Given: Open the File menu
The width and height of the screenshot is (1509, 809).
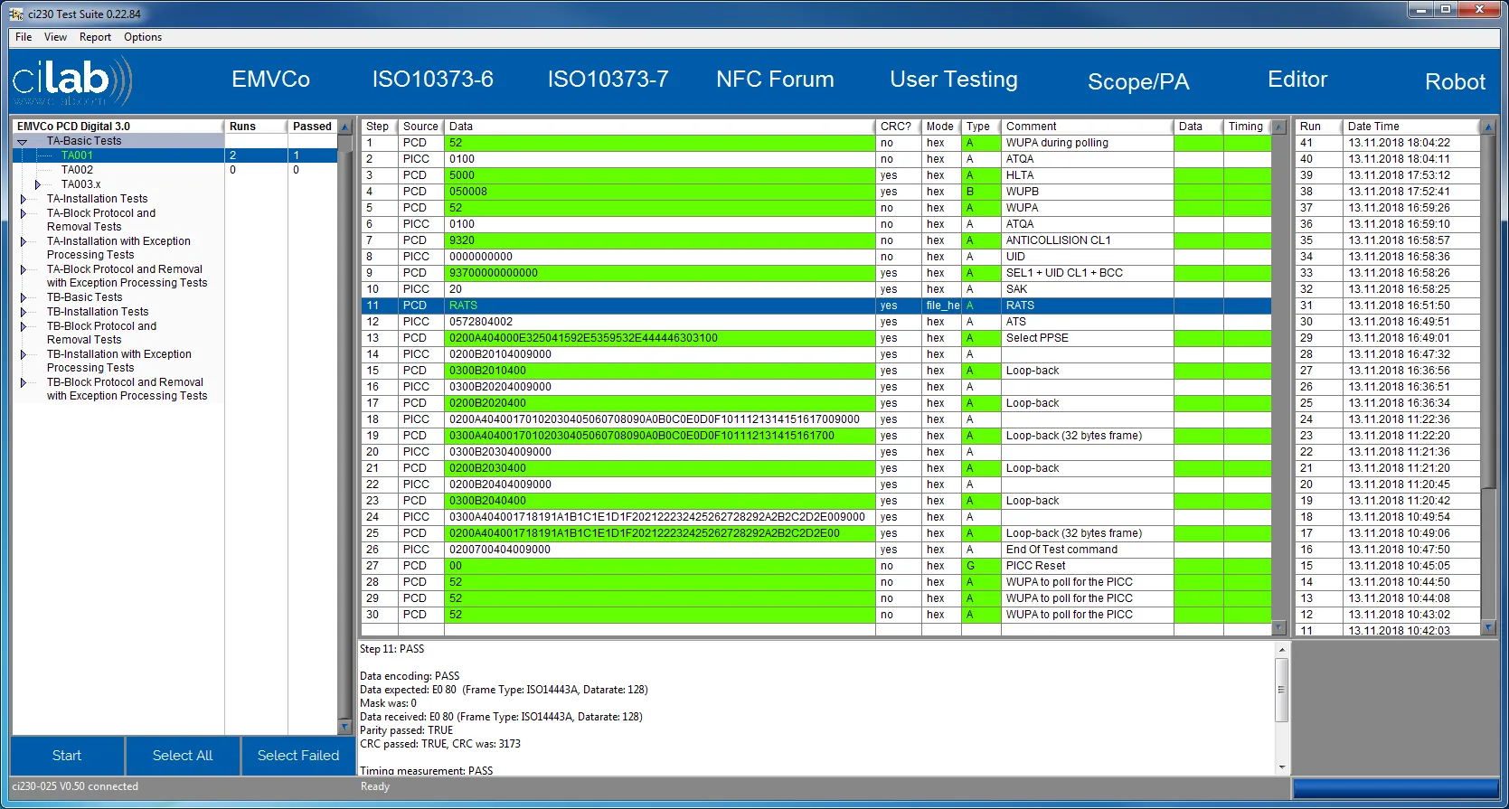Looking at the screenshot, I should click(24, 37).
